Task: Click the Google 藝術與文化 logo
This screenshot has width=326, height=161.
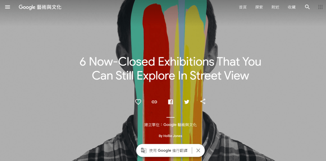Action: click(x=40, y=7)
